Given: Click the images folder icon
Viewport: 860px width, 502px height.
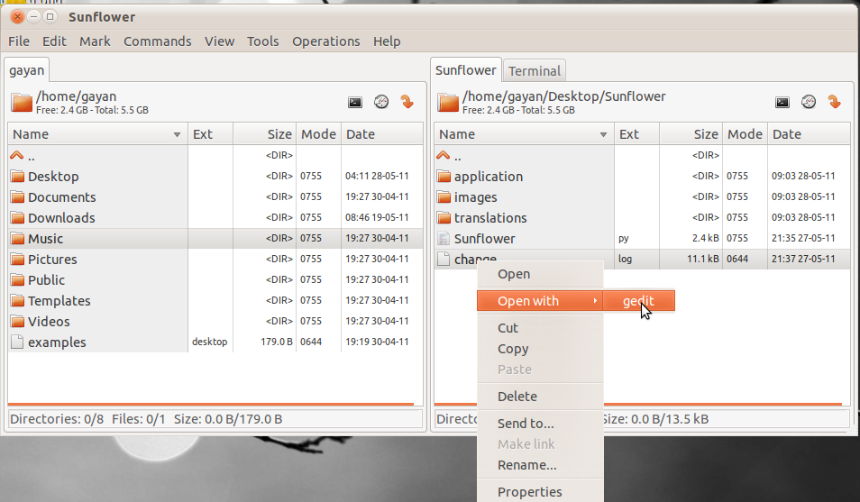Looking at the screenshot, I should [x=444, y=197].
